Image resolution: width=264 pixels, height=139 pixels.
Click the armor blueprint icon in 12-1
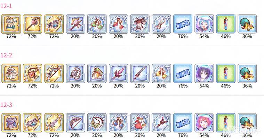11,24
